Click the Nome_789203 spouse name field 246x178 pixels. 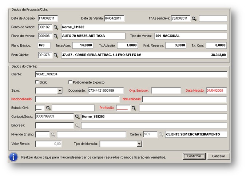154,116
